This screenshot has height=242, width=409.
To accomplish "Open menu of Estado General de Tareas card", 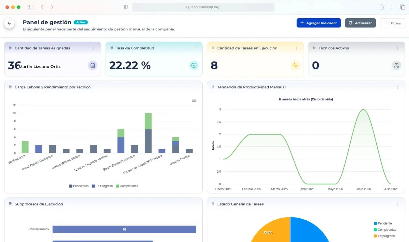I will 398,204.
